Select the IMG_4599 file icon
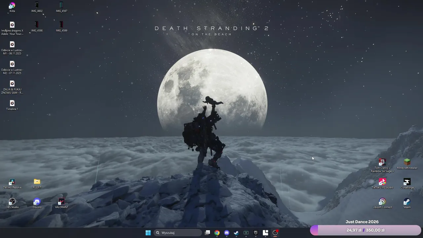Image resolution: width=423 pixels, height=238 pixels. coord(61,27)
